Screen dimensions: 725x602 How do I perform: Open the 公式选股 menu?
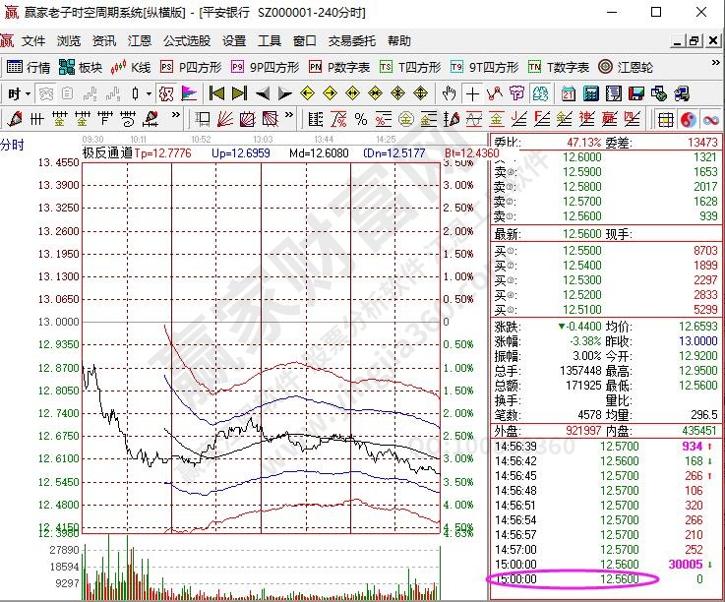pyautogui.click(x=187, y=41)
